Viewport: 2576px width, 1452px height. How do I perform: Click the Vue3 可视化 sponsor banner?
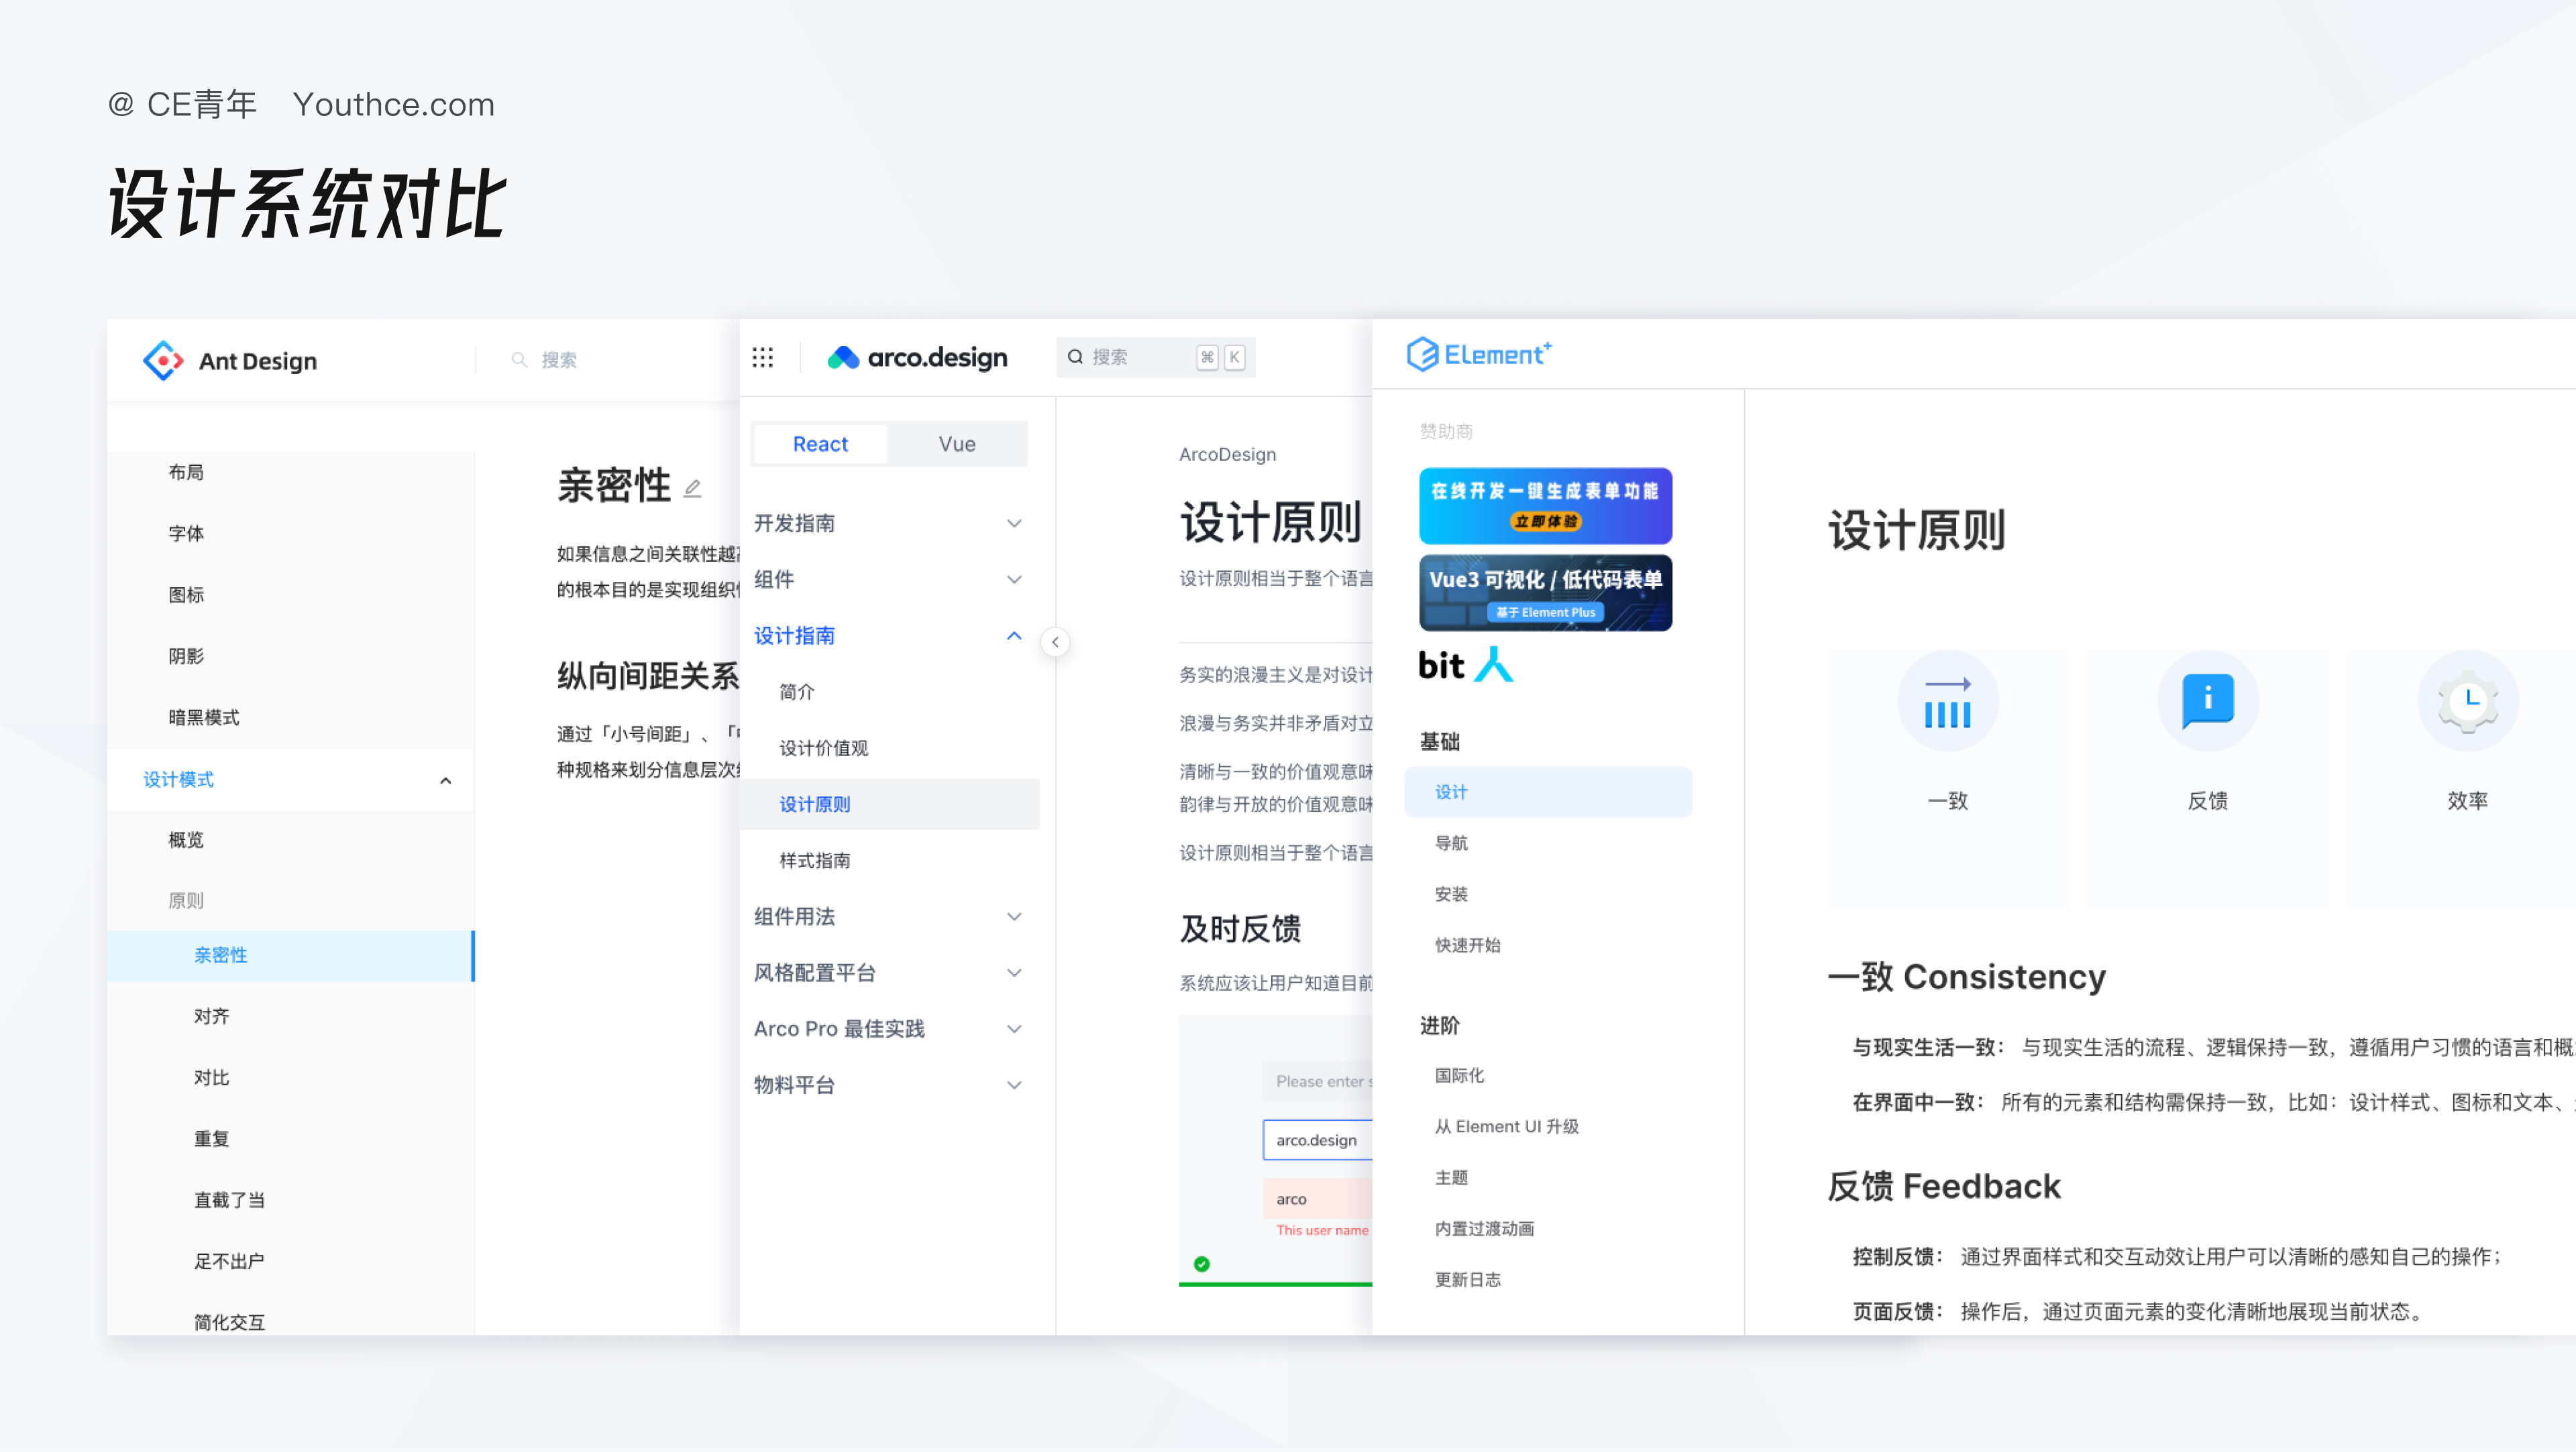[x=1545, y=593]
